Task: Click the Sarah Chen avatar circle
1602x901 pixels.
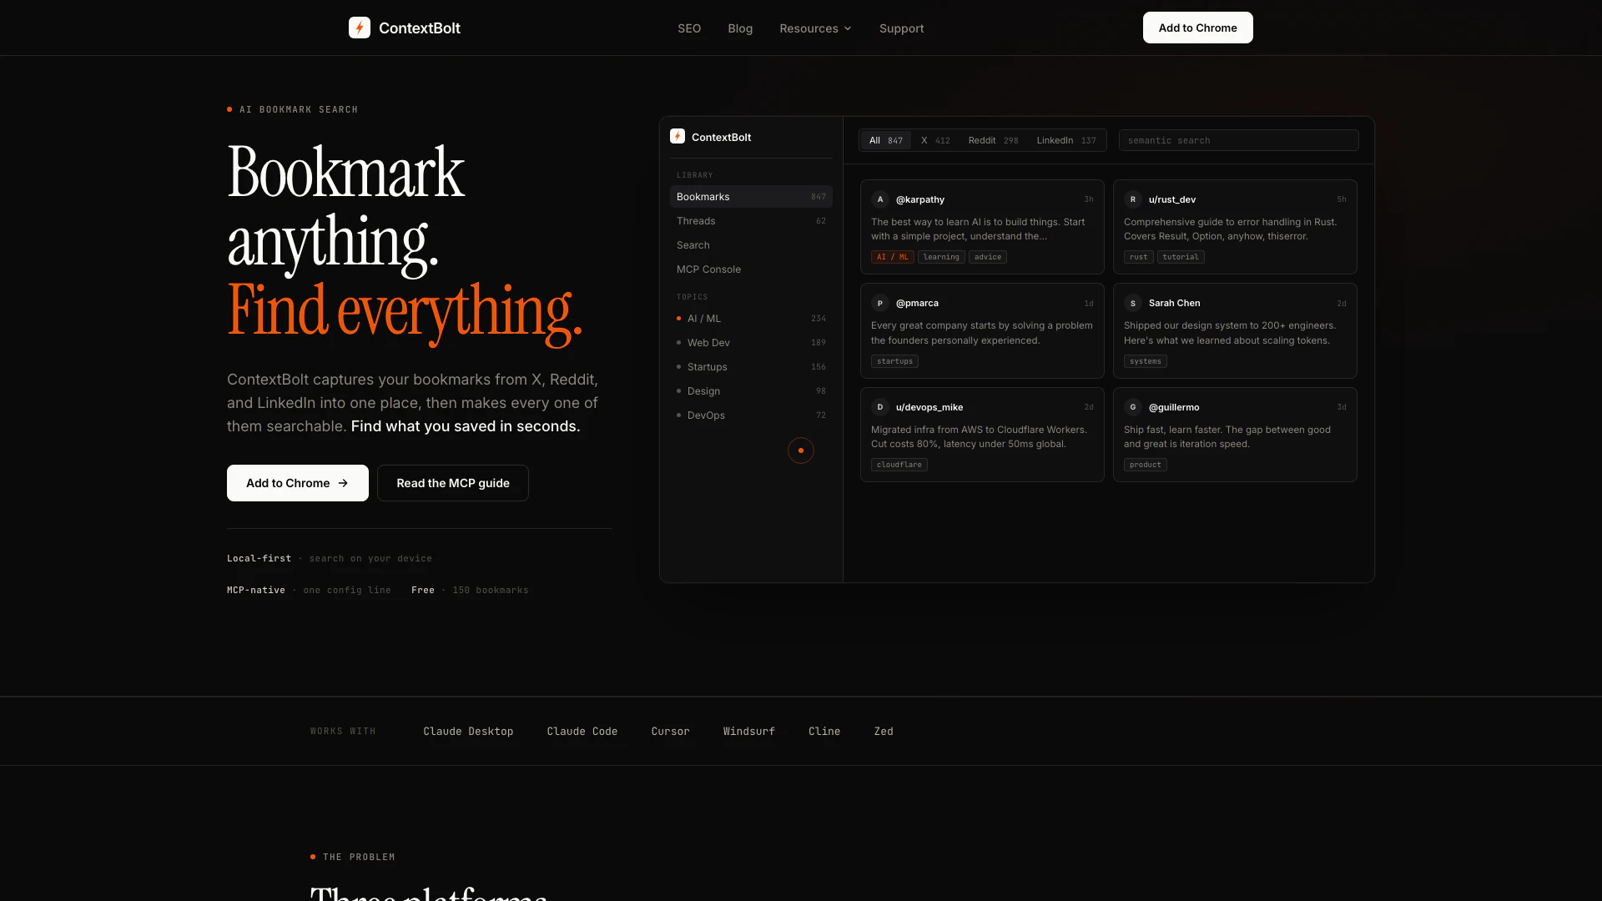Action: tap(1132, 303)
